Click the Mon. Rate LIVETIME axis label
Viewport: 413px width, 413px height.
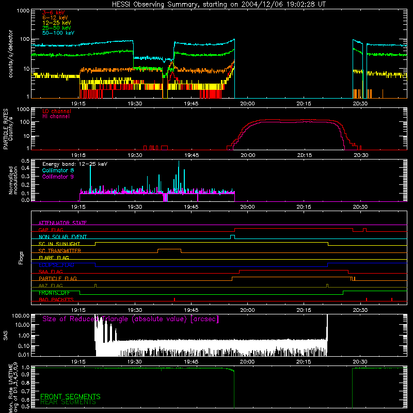coord(13,387)
